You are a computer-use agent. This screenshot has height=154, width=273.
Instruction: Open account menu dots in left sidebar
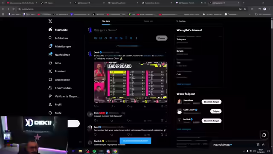click(80, 142)
